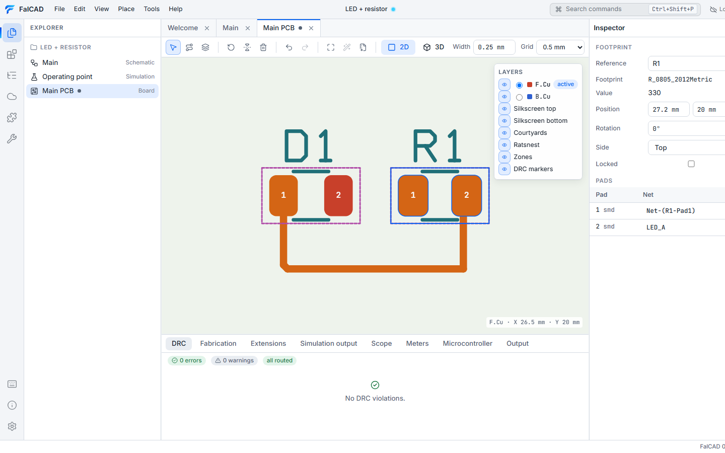The width and height of the screenshot is (725, 453).
Task: Fit board to view icon
Action: coord(331,47)
